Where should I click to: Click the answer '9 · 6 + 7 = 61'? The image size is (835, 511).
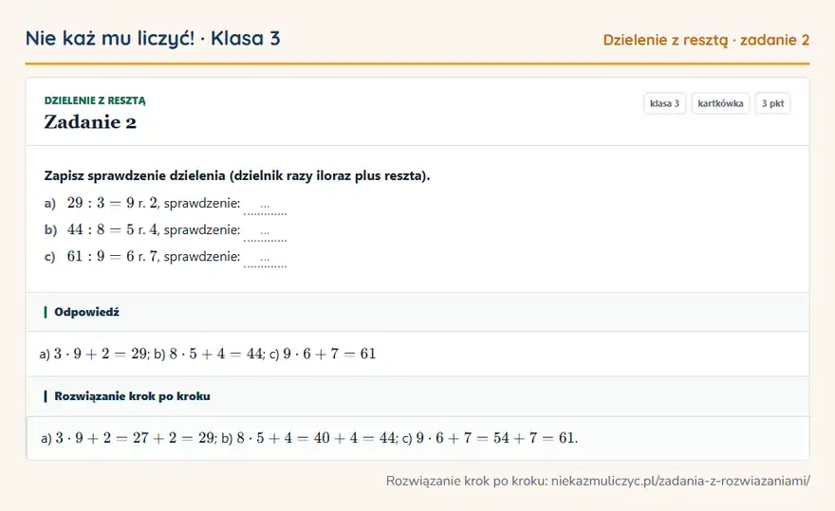click(x=329, y=354)
